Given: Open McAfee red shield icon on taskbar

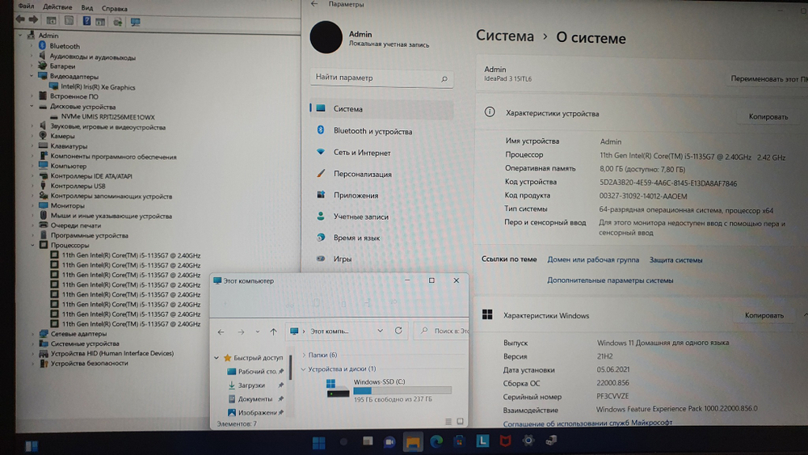Looking at the screenshot, I should pos(506,440).
